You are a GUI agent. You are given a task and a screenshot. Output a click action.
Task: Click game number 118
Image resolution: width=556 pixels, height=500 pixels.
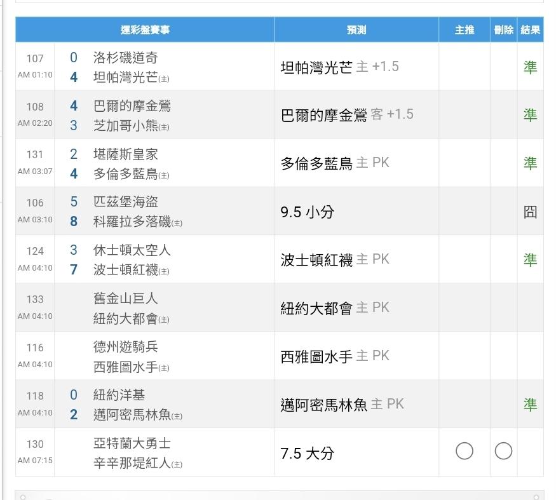tap(35, 396)
